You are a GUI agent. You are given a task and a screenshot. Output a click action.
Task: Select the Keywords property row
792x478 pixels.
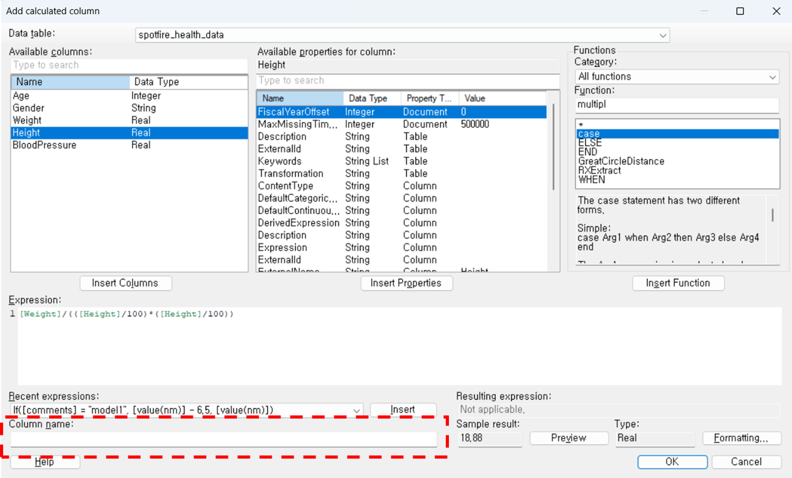(401, 161)
